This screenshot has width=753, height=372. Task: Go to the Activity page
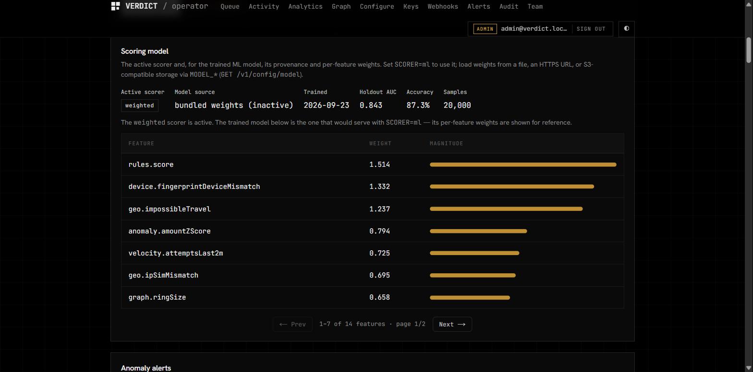264,7
